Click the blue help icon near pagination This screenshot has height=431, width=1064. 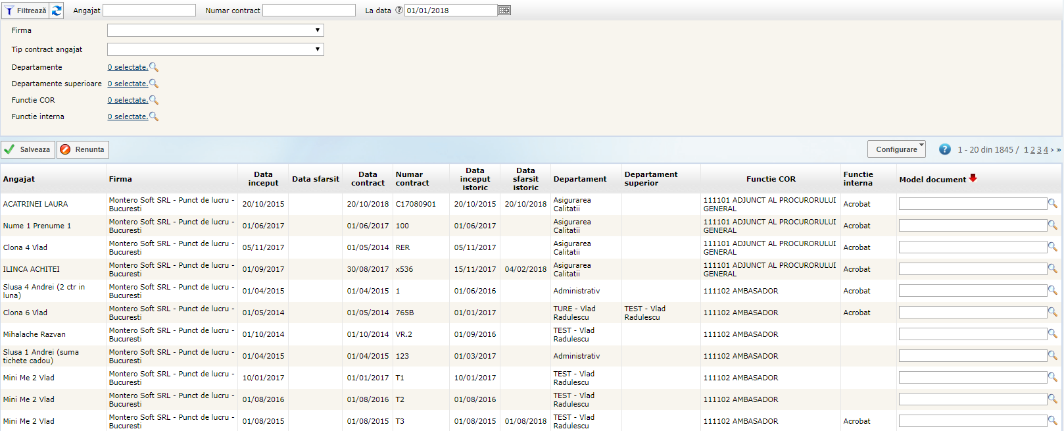point(944,149)
